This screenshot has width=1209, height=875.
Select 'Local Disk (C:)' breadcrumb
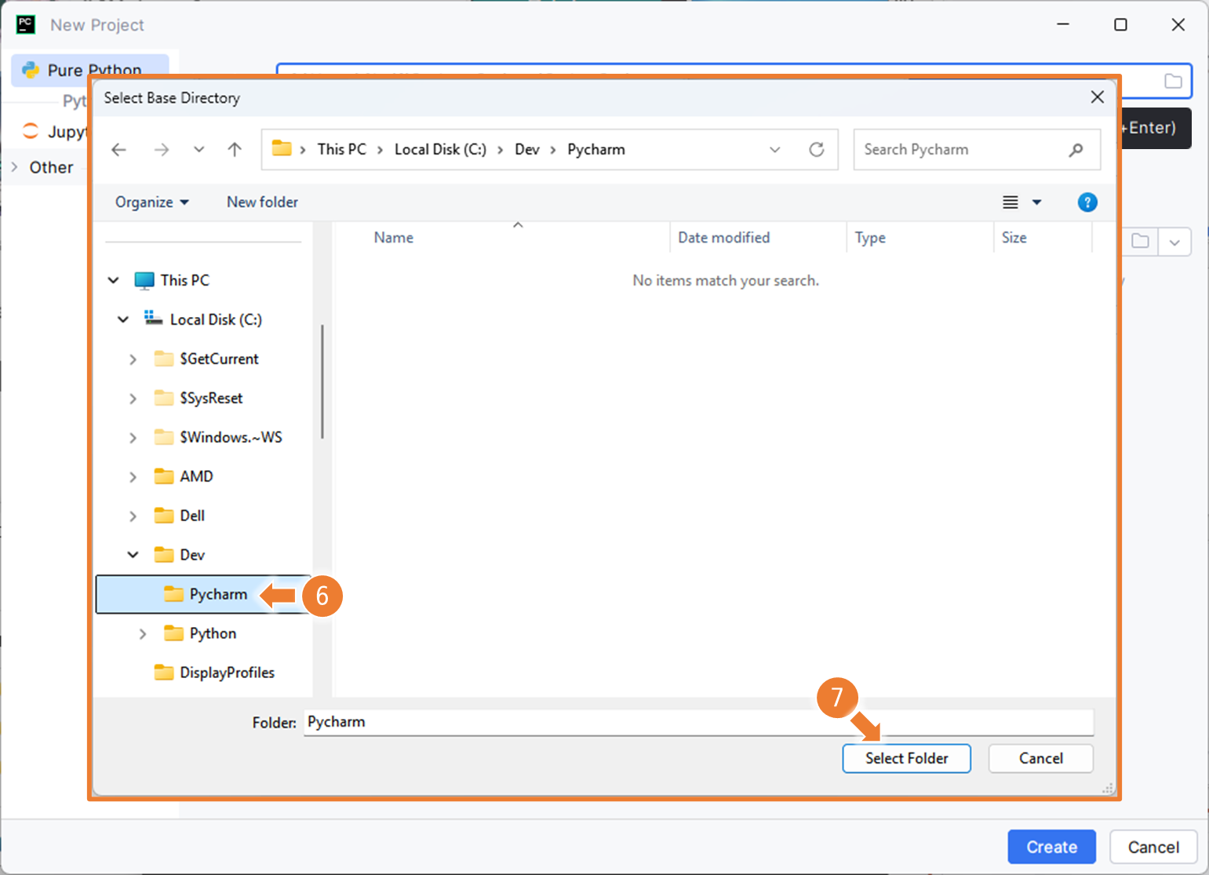pos(440,149)
